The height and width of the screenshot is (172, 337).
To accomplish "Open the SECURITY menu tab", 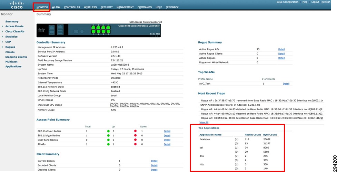I will tap(107, 7).
